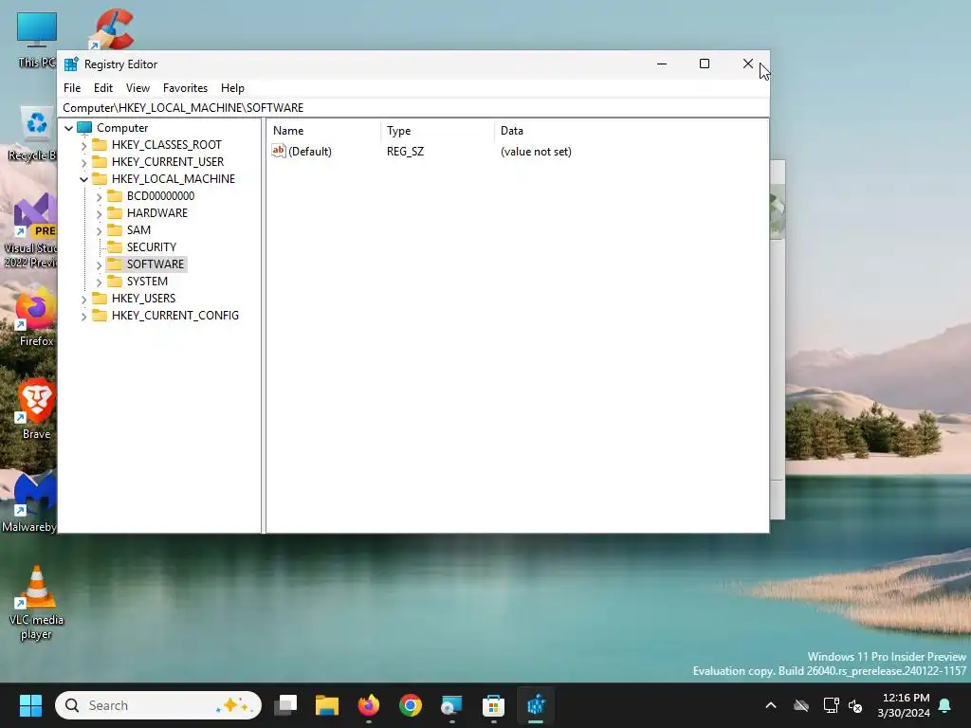Open the Windows Start button
Screen dimensions: 971x728
(30, 705)
